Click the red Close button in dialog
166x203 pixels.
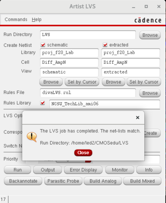pyautogui.click(x=83, y=153)
